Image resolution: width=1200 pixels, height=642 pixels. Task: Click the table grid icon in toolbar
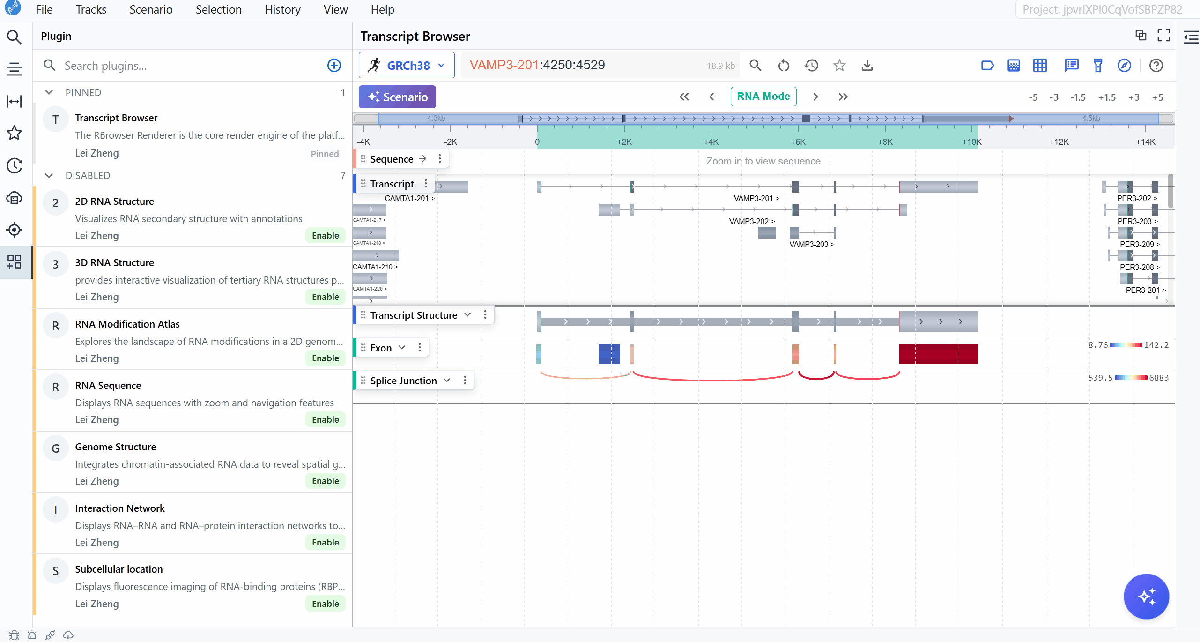[x=1040, y=66]
